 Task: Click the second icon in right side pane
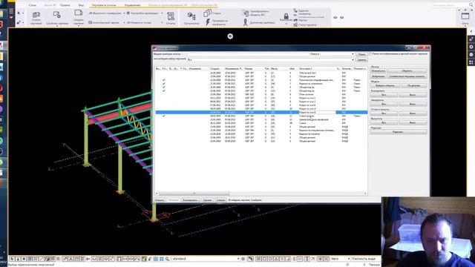471,47
